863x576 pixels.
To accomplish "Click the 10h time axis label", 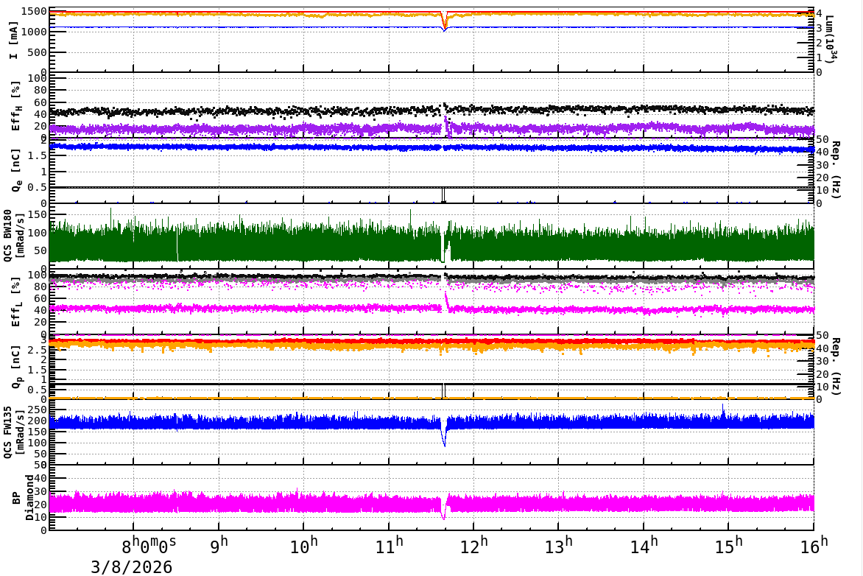I will [304, 545].
